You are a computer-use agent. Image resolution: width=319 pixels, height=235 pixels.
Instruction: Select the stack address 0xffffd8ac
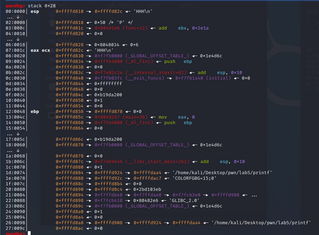point(70,228)
